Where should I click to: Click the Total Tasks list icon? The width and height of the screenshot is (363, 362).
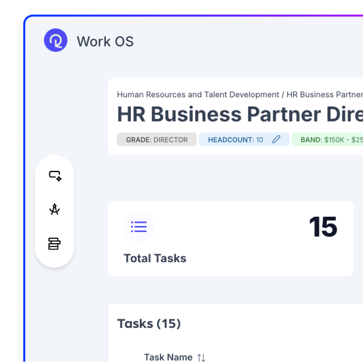[139, 227]
